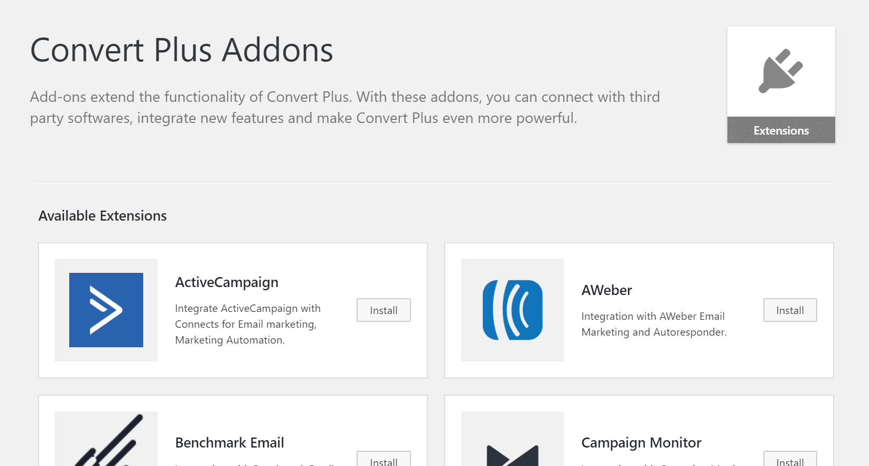Select the Available Extensions heading
Viewport: 869px width, 466px height.
point(102,215)
